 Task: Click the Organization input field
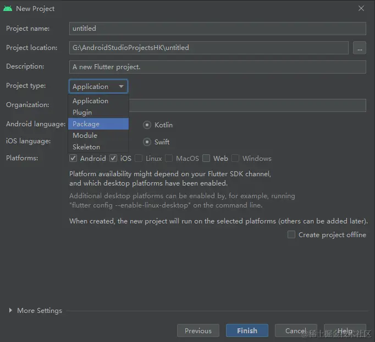[247, 105]
